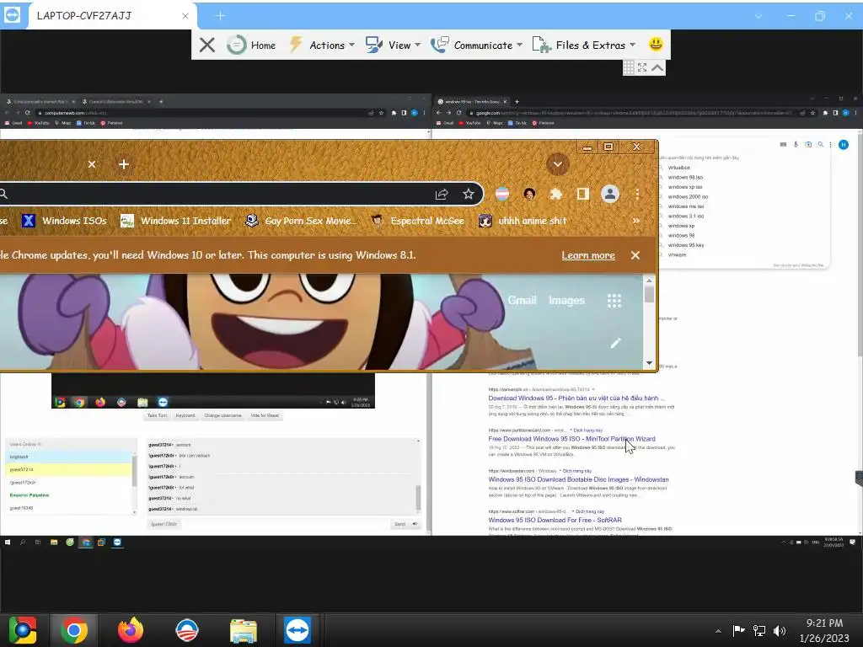Click the scrollbar down arrow in orange Chrome
The width and height of the screenshot is (863, 647).
coord(649,363)
